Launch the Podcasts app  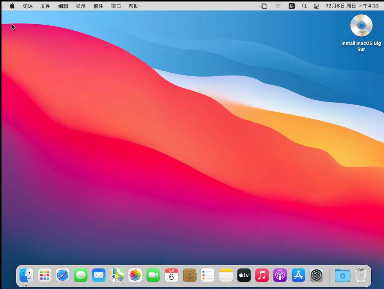pyautogui.click(x=280, y=276)
